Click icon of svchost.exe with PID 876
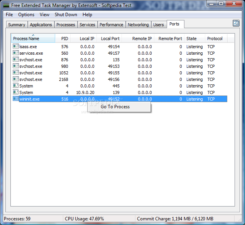 tap(15, 59)
